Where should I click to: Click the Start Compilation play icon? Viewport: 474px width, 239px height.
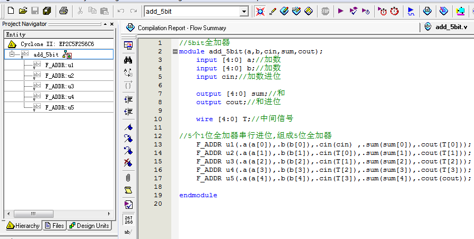[x=340, y=11]
